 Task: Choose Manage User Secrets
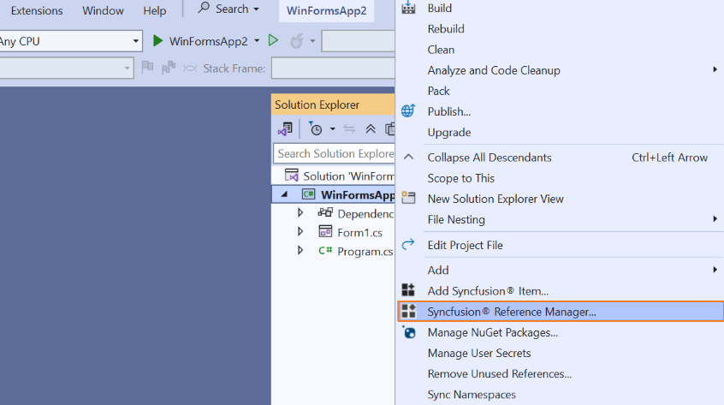click(479, 354)
